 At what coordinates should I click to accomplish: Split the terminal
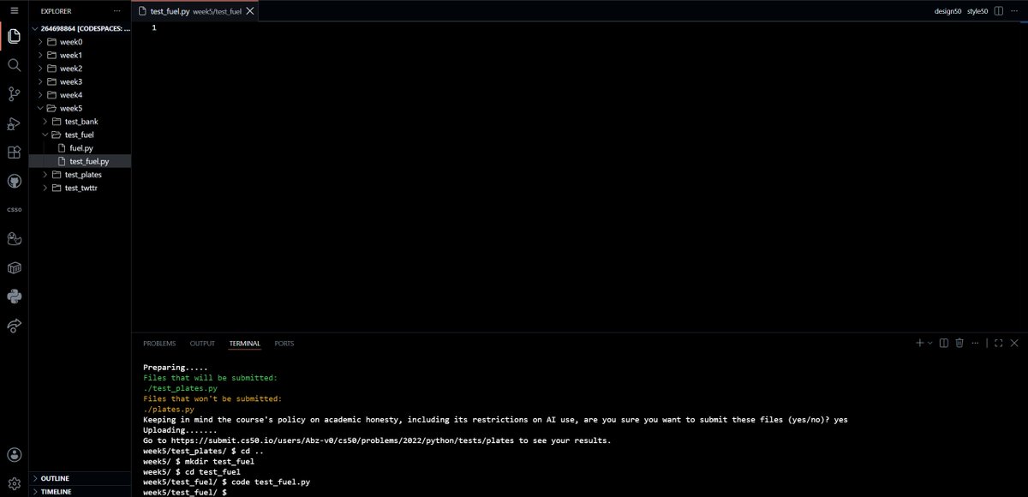(943, 343)
